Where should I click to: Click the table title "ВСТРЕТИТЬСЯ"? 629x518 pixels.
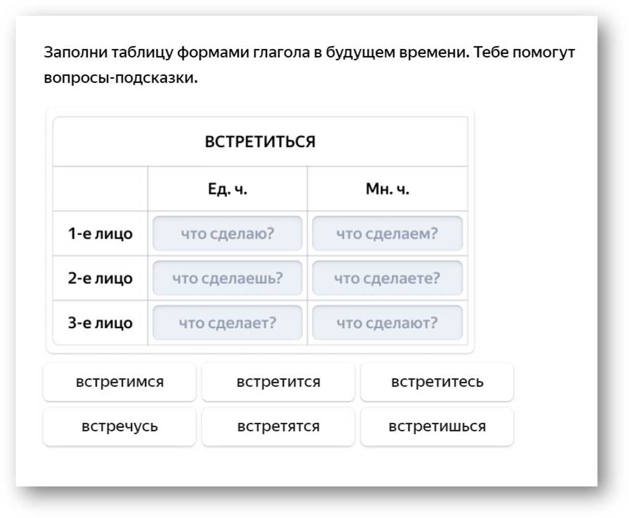pos(260,141)
